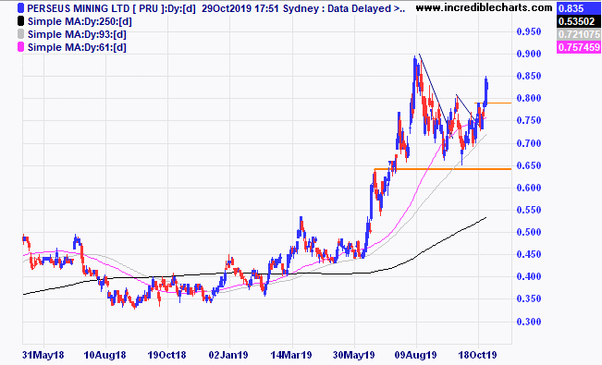Open the www.incrediblecharts.com link
This screenshot has width=602, height=365.
tap(484, 7)
